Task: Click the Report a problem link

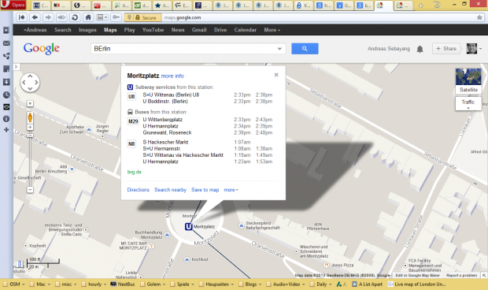Action: pyautogui.click(x=461, y=275)
